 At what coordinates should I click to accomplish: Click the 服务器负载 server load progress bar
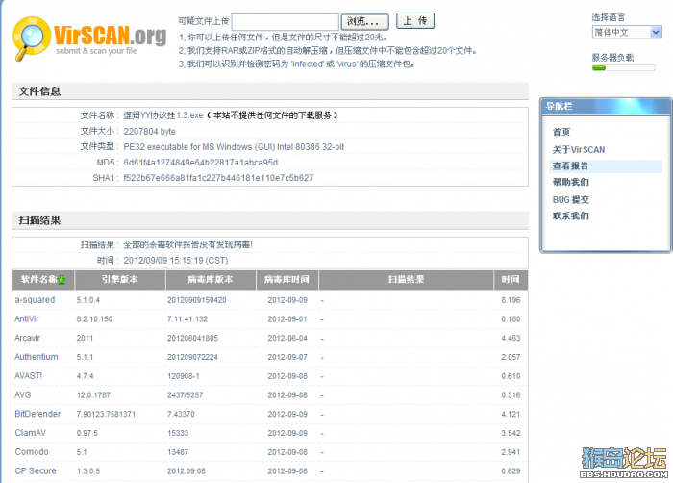pos(624,68)
